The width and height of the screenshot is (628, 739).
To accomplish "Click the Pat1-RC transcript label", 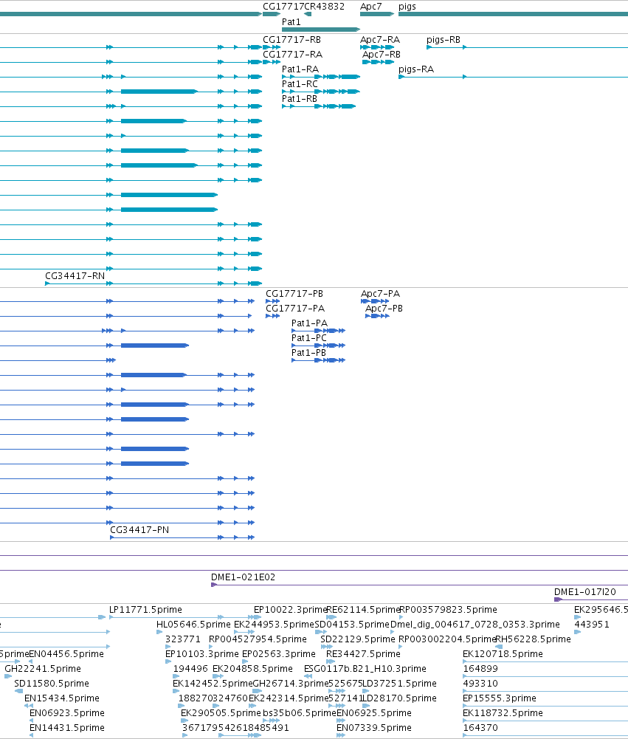I will (300, 84).
